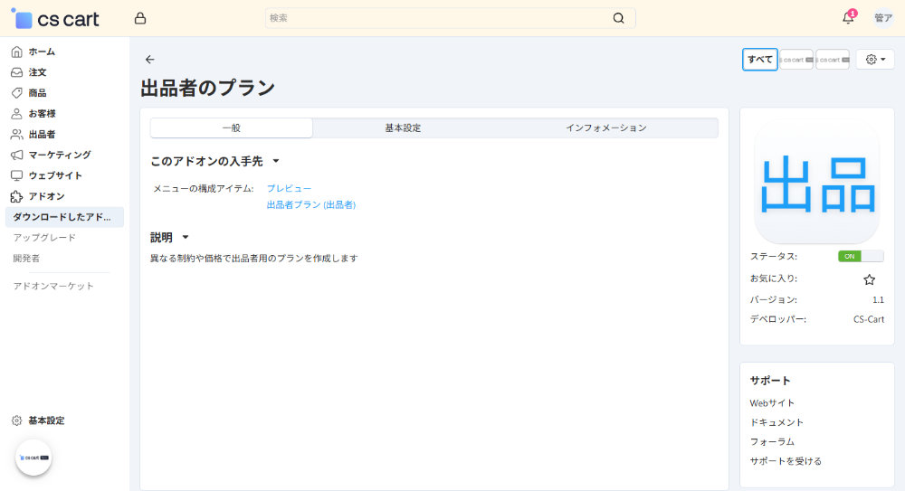Open the 出品者プラン (出品者) link
Viewport: 905px width, 491px height.
pos(310,205)
